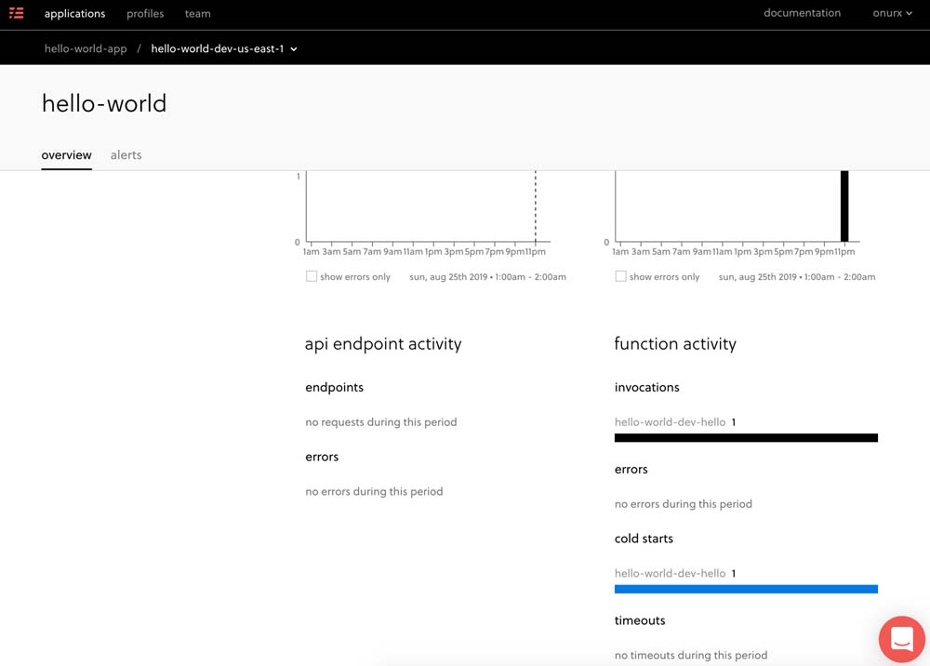The height and width of the screenshot is (666, 930).
Task: Toggle right chart show errors only checkbox
Action: coord(620,276)
